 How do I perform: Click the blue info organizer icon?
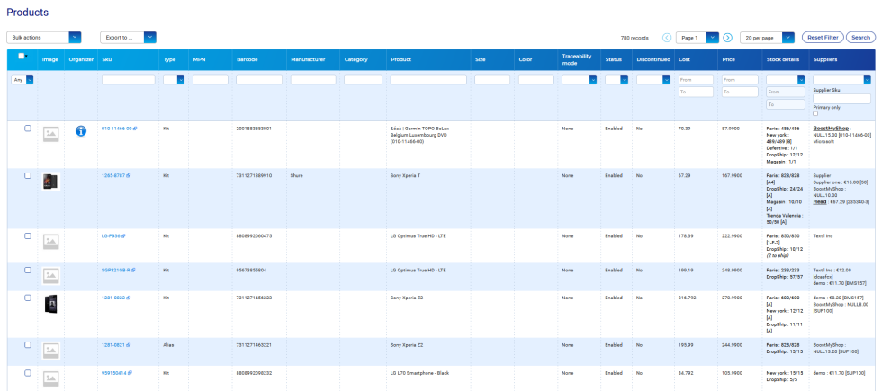tap(80, 131)
